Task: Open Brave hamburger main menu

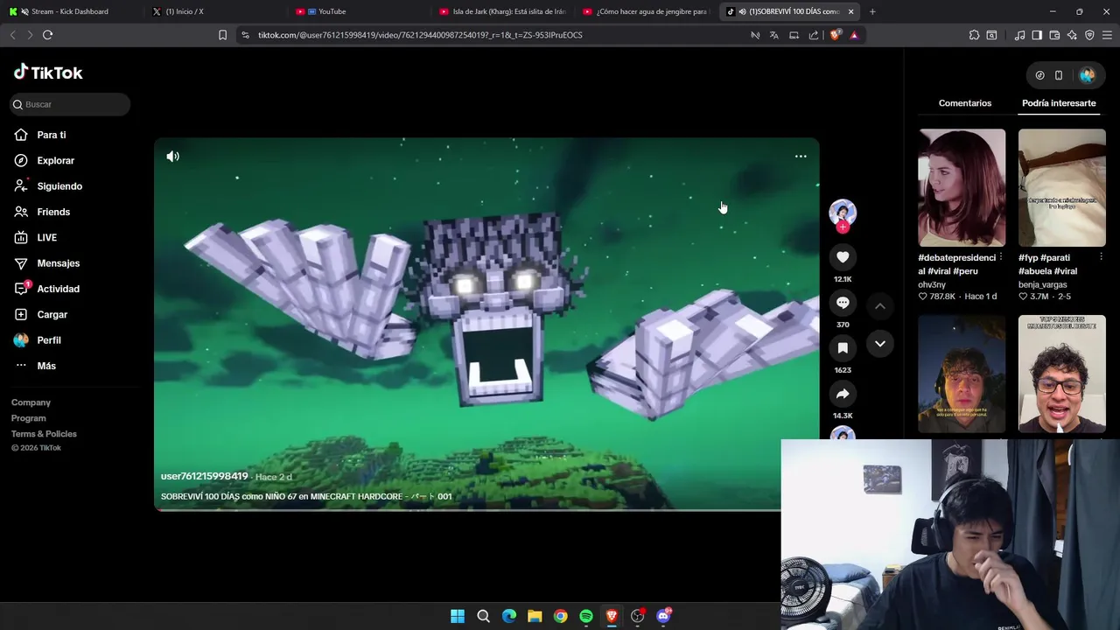Action: pyautogui.click(x=1108, y=35)
